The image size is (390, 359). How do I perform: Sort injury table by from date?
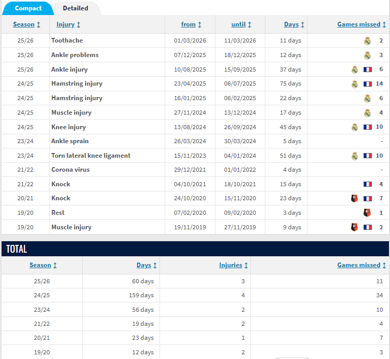click(189, 24)
